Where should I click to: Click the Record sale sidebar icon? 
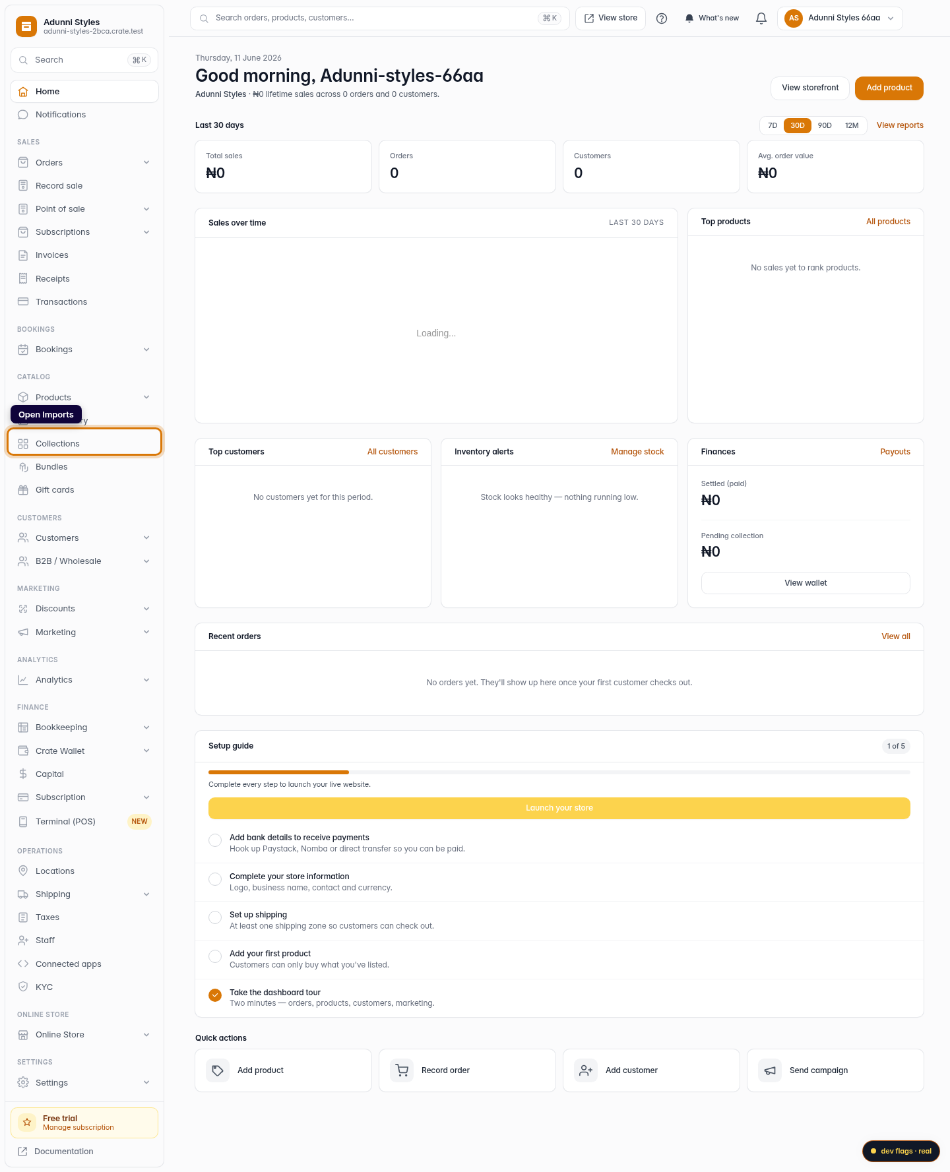pos(23,186)
